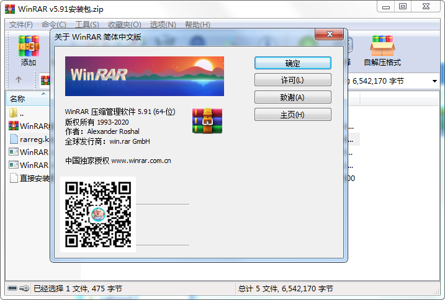This screenshot has height=300, width=445.
Task: Maximize the WinRAR main window
Action: [x=403, y=6]
